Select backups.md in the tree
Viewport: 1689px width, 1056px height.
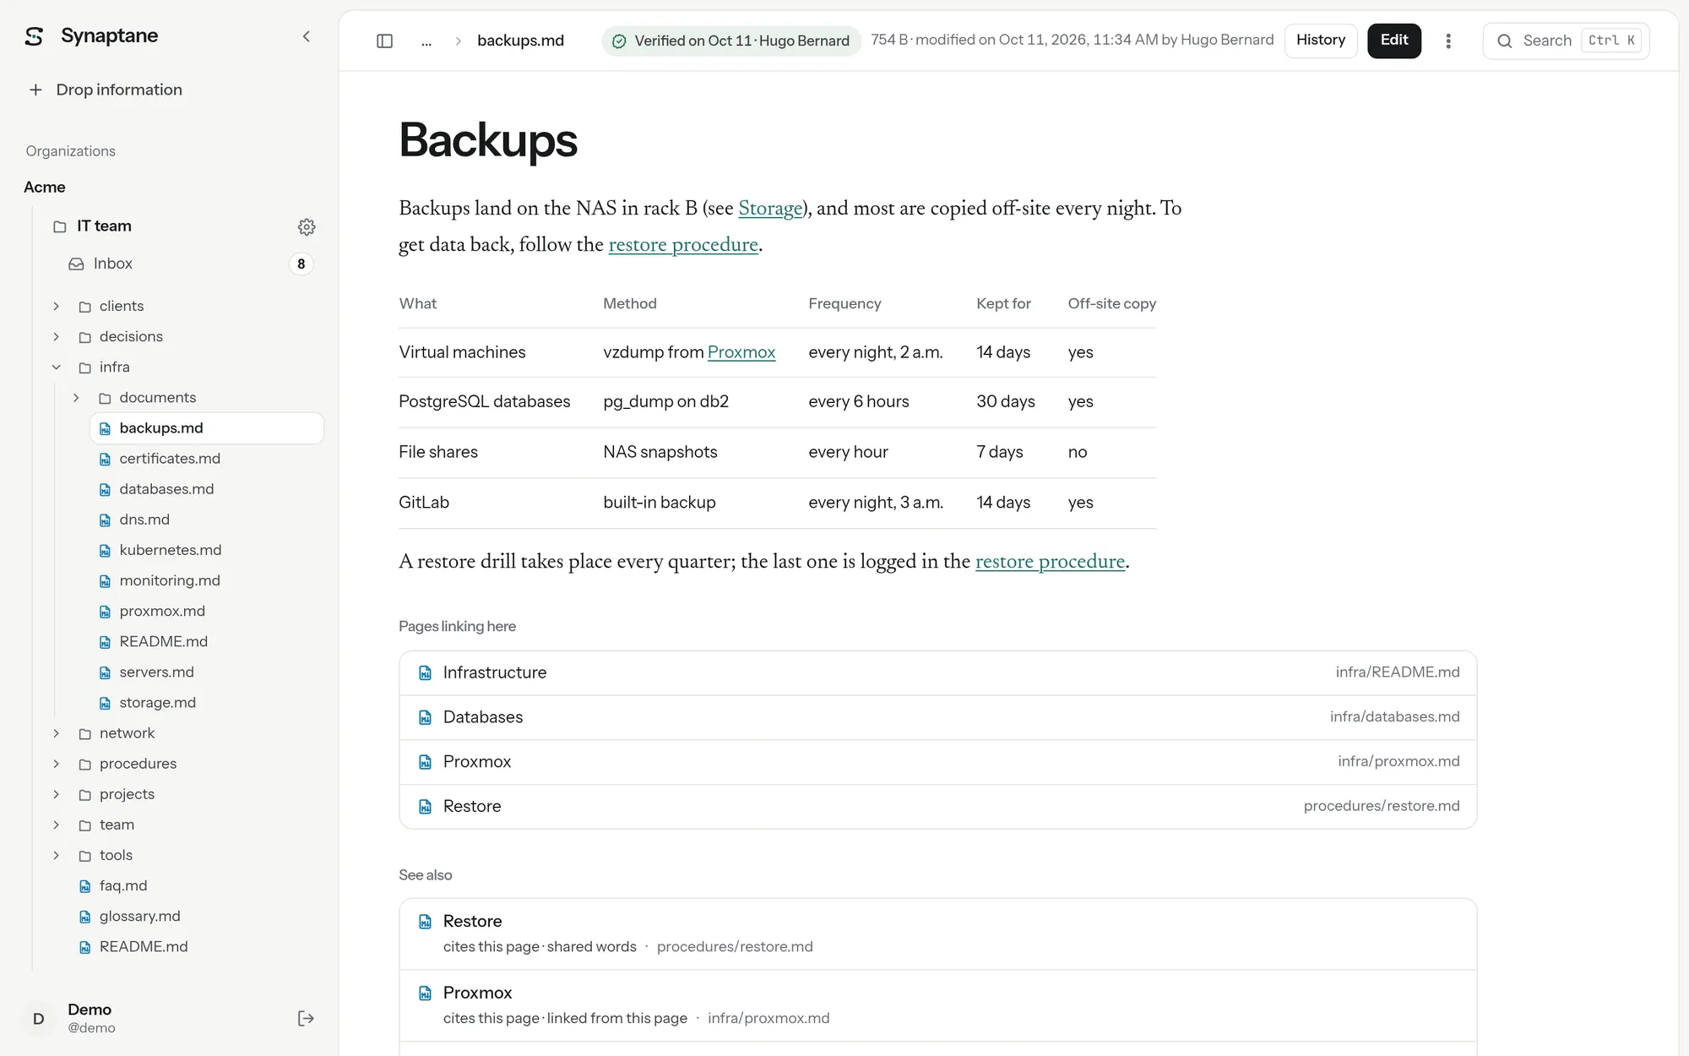tap(207, 428)
